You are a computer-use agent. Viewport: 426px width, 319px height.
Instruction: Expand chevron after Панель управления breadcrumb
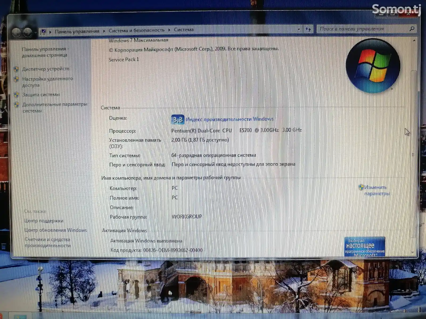[104, 31]
